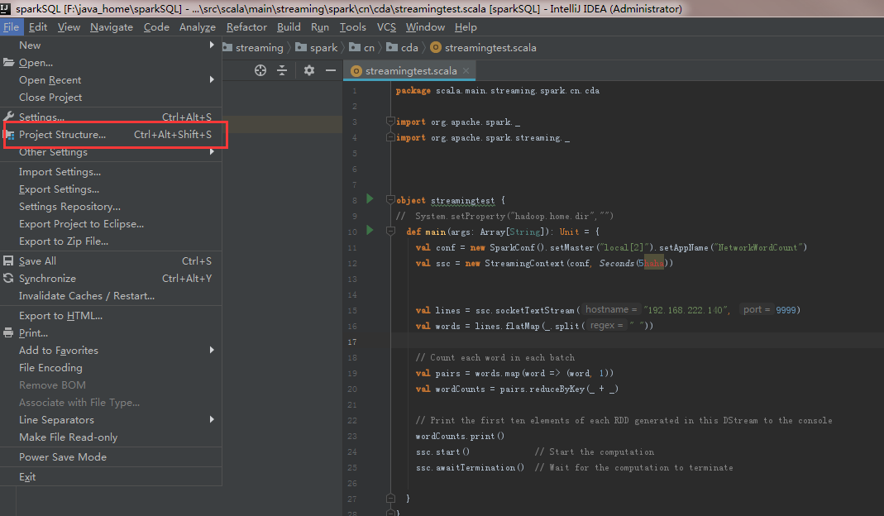Click the "192.168.222.140" string in code
Screen dimensions: 884x516
tap(685, 310)
